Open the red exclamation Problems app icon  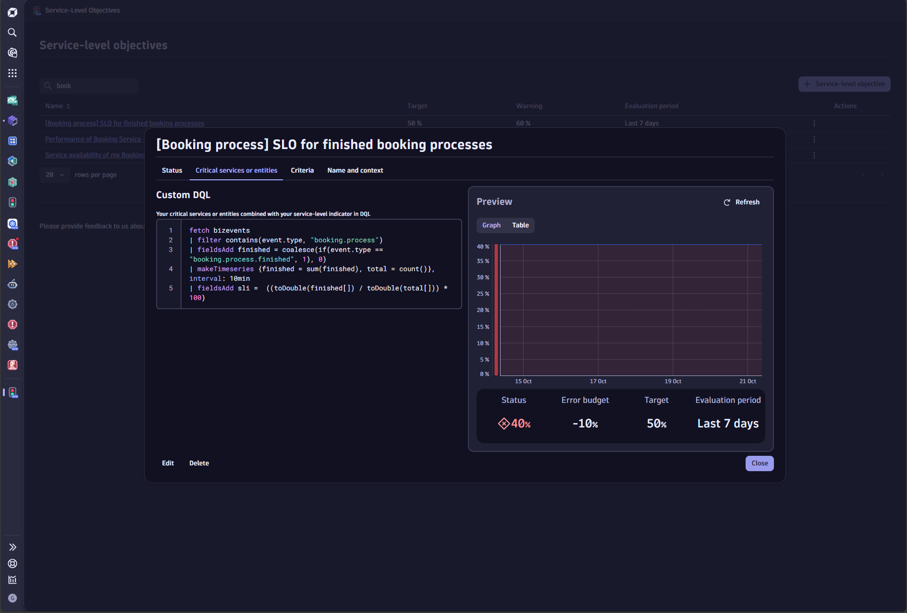click(12, 325)
